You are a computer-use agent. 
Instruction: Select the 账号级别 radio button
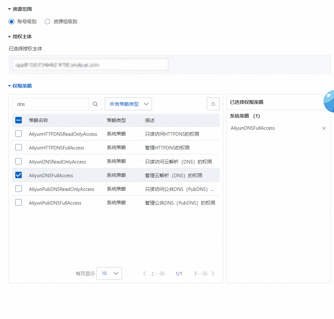pyautogui.click(x=11, y=21)
